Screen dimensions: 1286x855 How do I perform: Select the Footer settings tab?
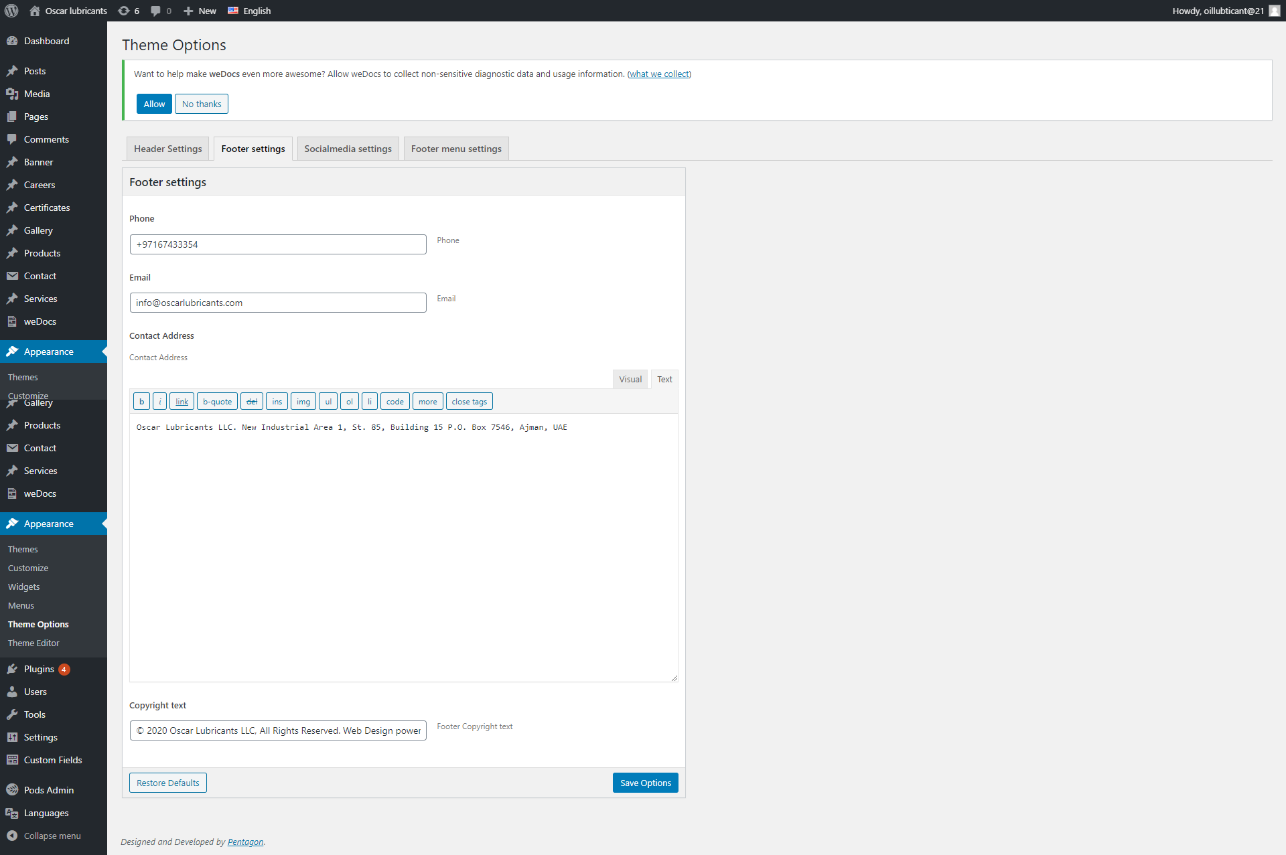[253, 149]
